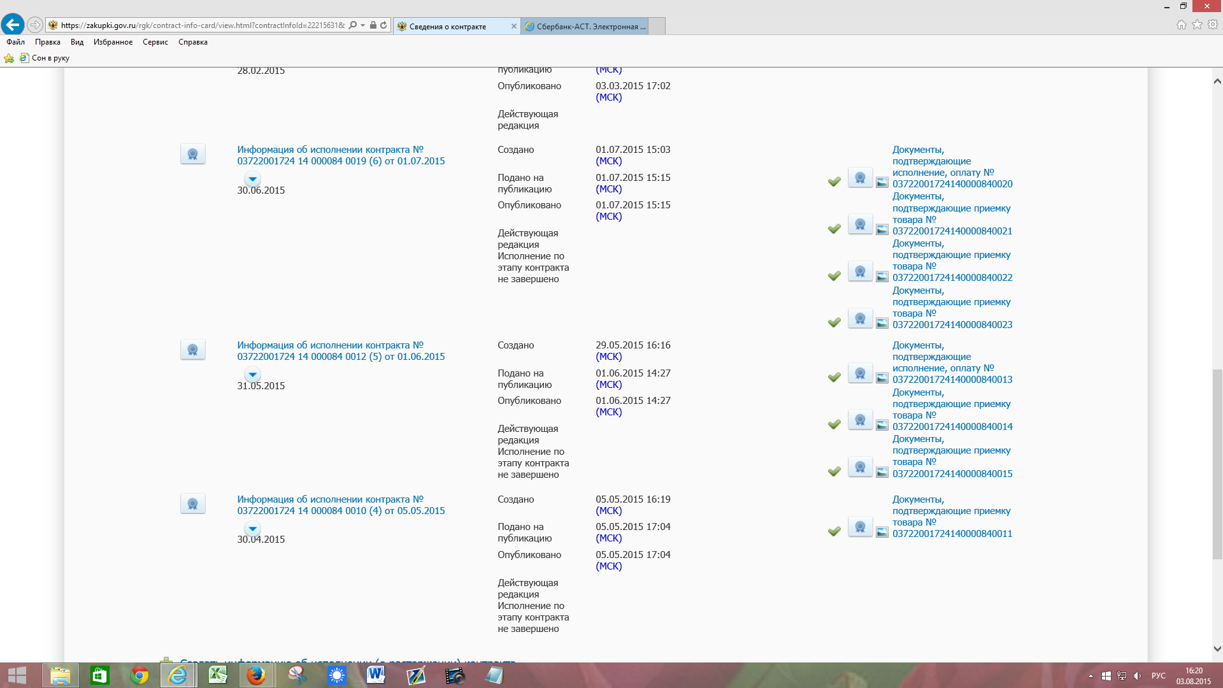Click signature icon beside contract info dated 05.05.2015
1223x688 pixels.
tap(192, 504)
